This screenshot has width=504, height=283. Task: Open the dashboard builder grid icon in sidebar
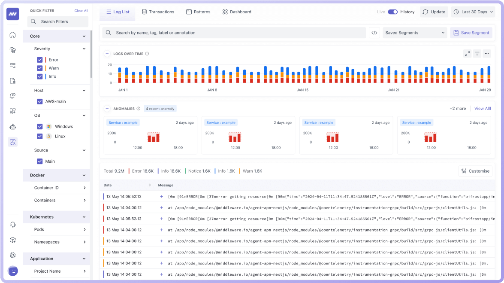13,111
